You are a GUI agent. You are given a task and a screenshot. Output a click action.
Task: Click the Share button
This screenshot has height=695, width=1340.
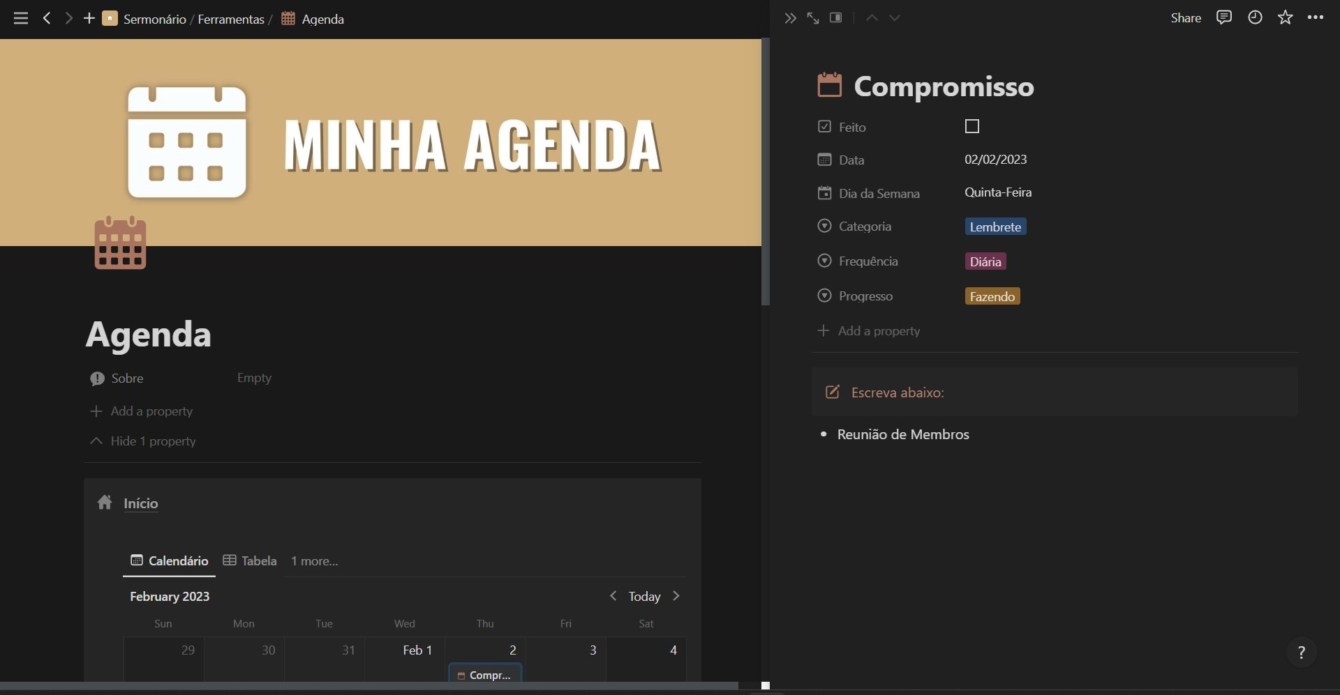1186,18
